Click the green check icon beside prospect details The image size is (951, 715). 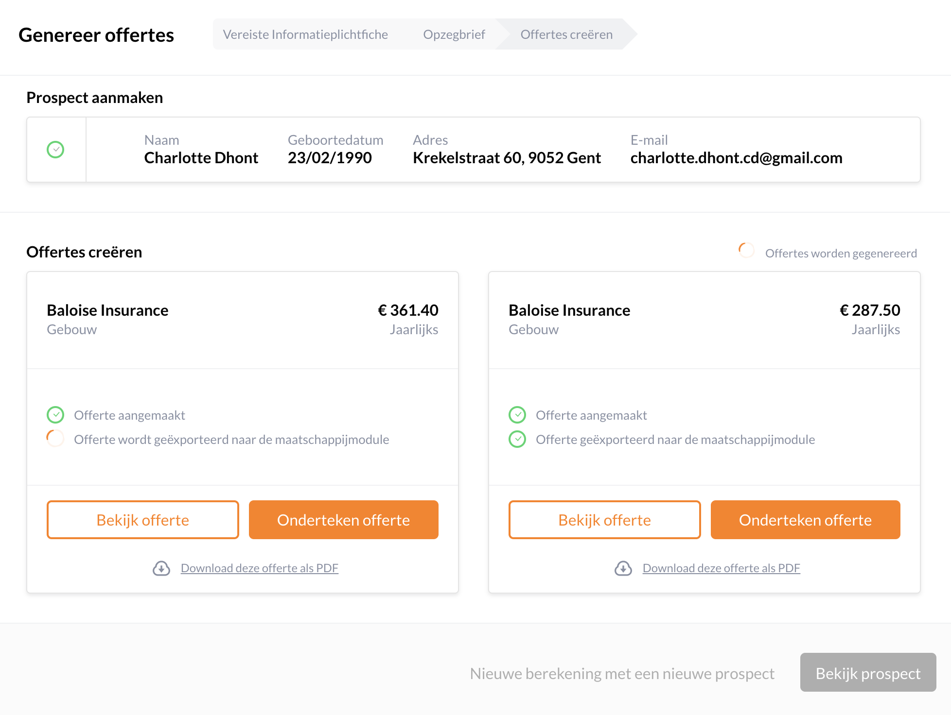tap(55, 150)
